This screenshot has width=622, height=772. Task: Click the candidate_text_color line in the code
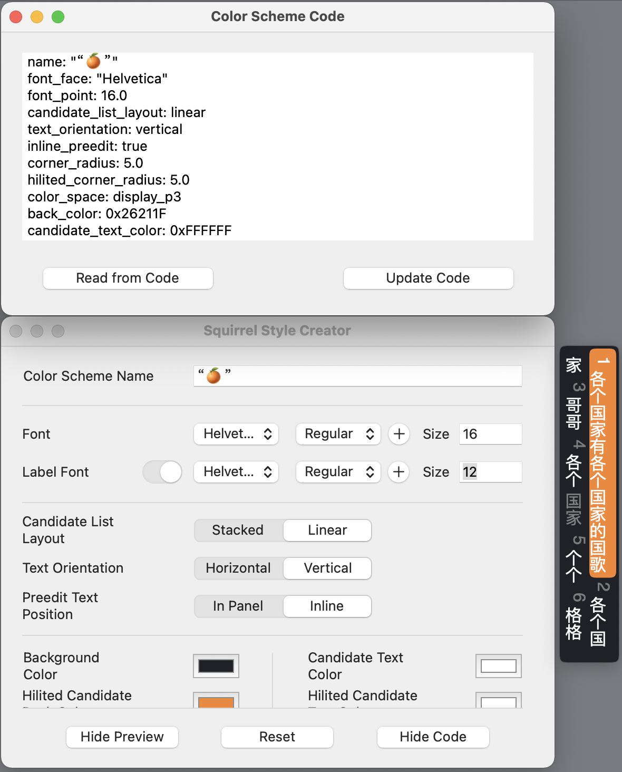tap(130, 230)
